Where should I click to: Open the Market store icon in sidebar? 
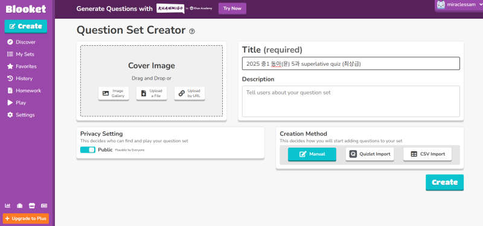pos(32,206)
